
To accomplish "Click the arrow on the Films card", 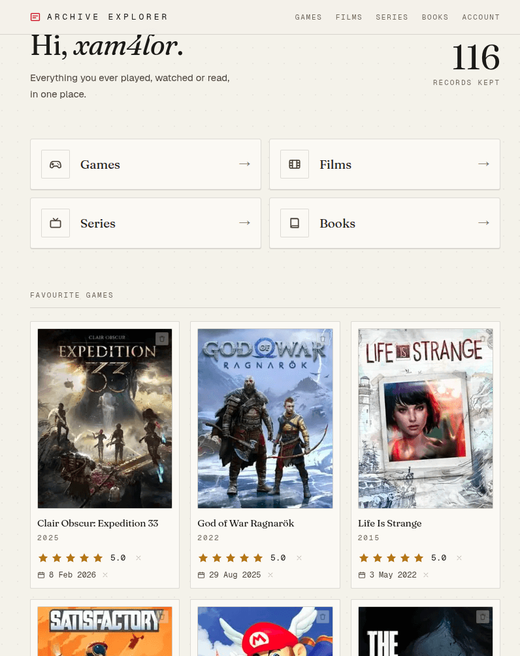I will click(x=483, y=164).
